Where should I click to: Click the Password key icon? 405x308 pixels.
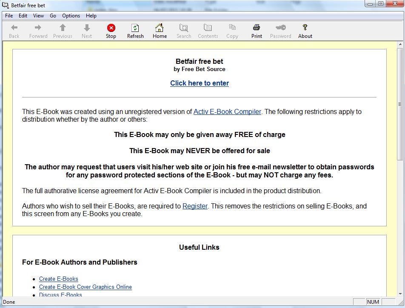(280, 27)
